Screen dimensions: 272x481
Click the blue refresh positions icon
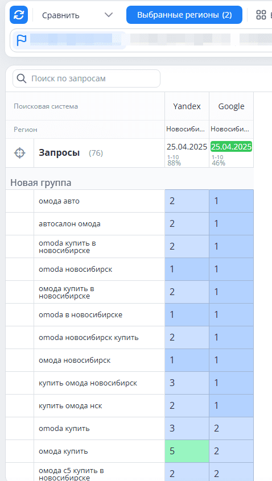tap(19, 15)
